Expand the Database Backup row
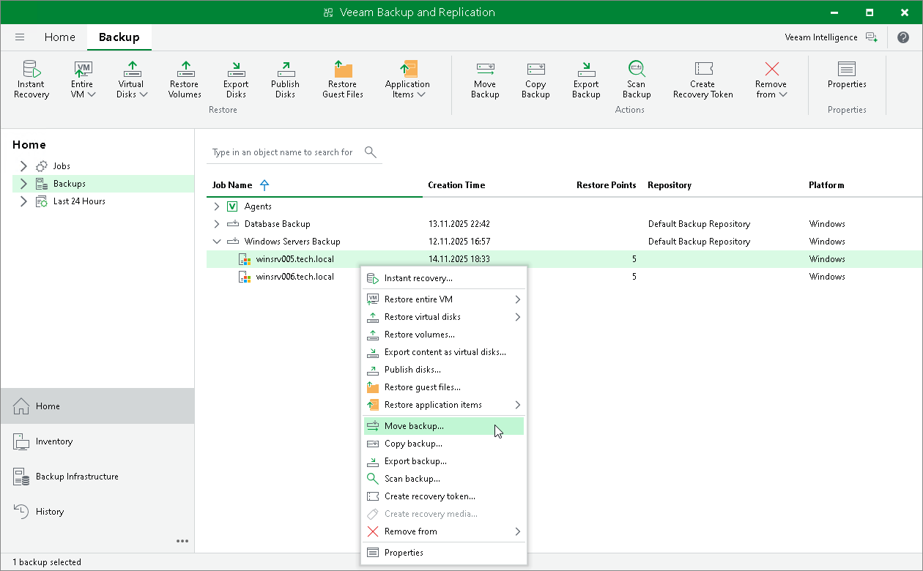This screenshot has width=923, height=571. pyautogui.click(x=216, y=224)
